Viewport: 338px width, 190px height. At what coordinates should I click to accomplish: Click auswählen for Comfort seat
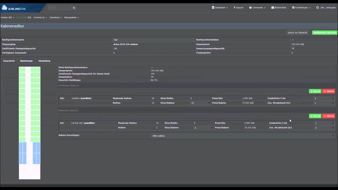[x=86, y=98]
